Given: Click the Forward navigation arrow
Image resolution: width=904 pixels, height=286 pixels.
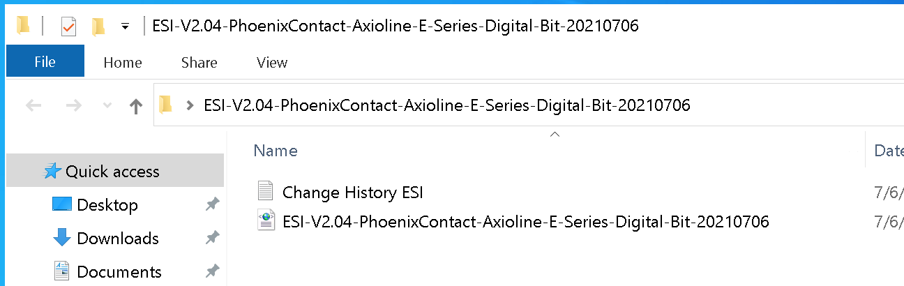Looking at the screenshot, I should pos(73,106).
